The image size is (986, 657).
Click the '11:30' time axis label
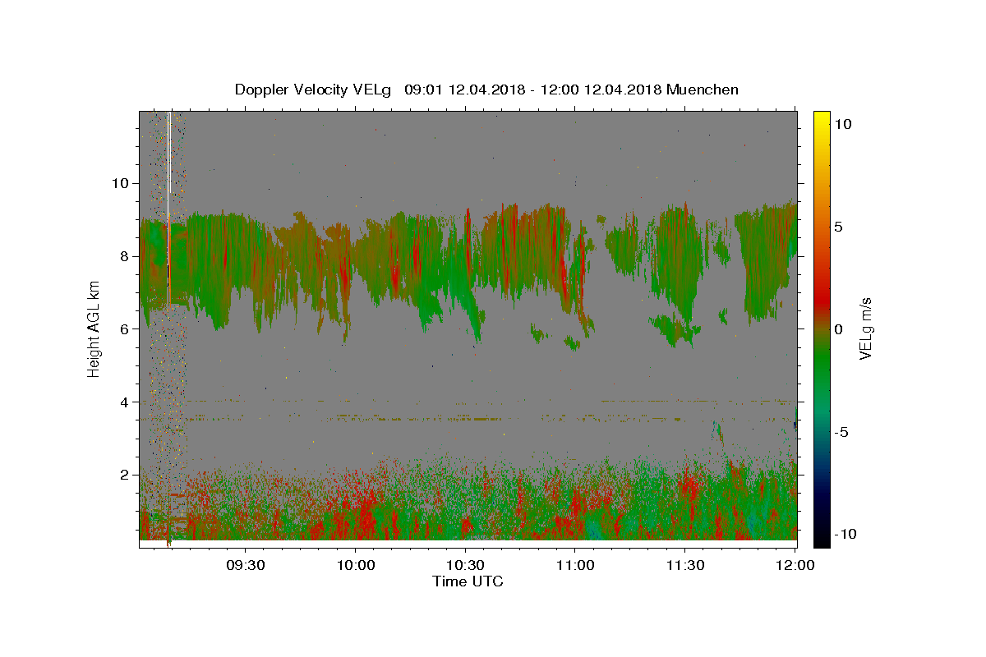coord(685,566)
